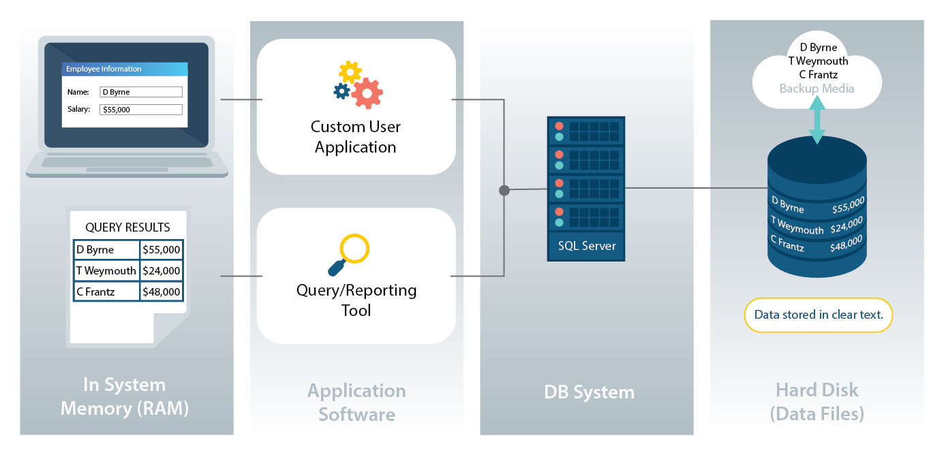The width and height of the screenshot is (946, 457).
Task: Click the blue title bar of Employee Information
Action: 125,69
